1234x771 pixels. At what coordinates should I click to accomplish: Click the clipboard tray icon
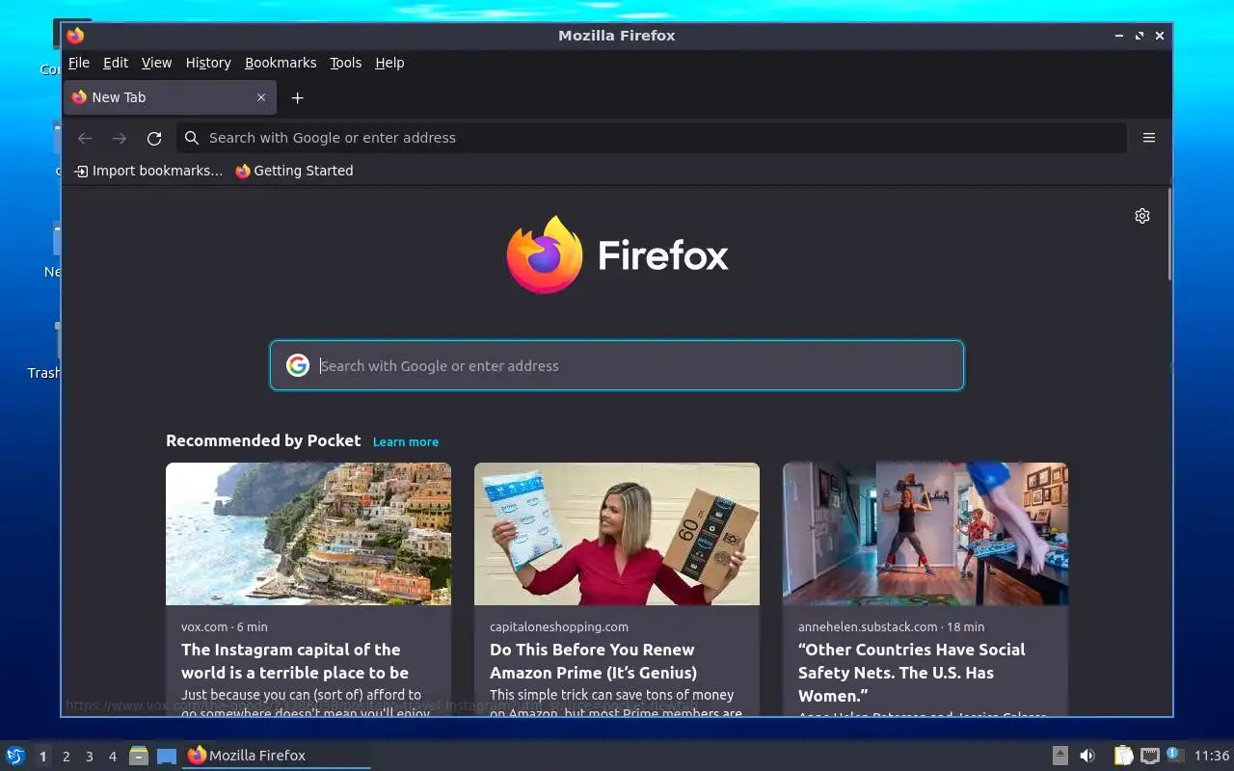1123,756
